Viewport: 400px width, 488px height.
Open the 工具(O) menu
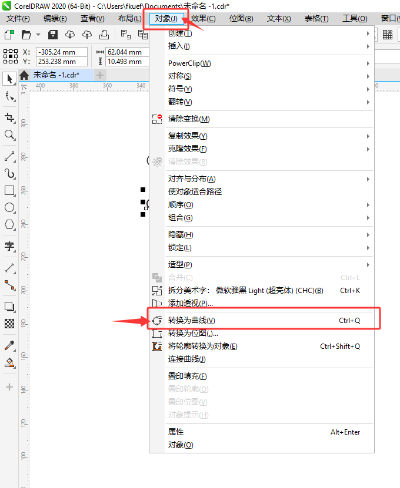coord(355,19)
